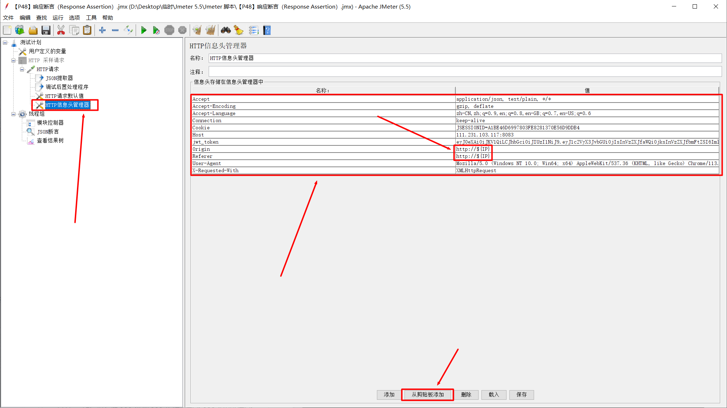Click the blue plus Expand All icon

point(102,30)
